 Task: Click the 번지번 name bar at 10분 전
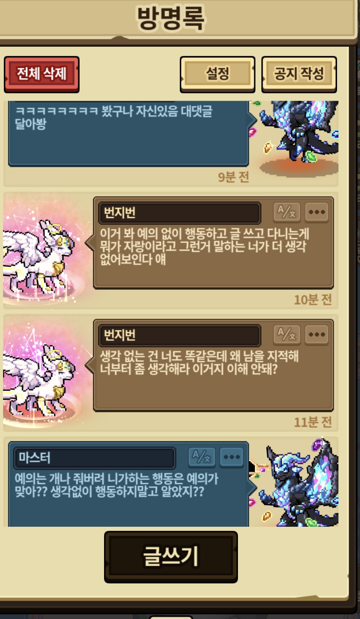click(180, 212)
